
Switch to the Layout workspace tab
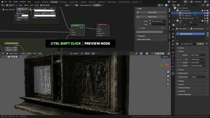pos(37,2)
